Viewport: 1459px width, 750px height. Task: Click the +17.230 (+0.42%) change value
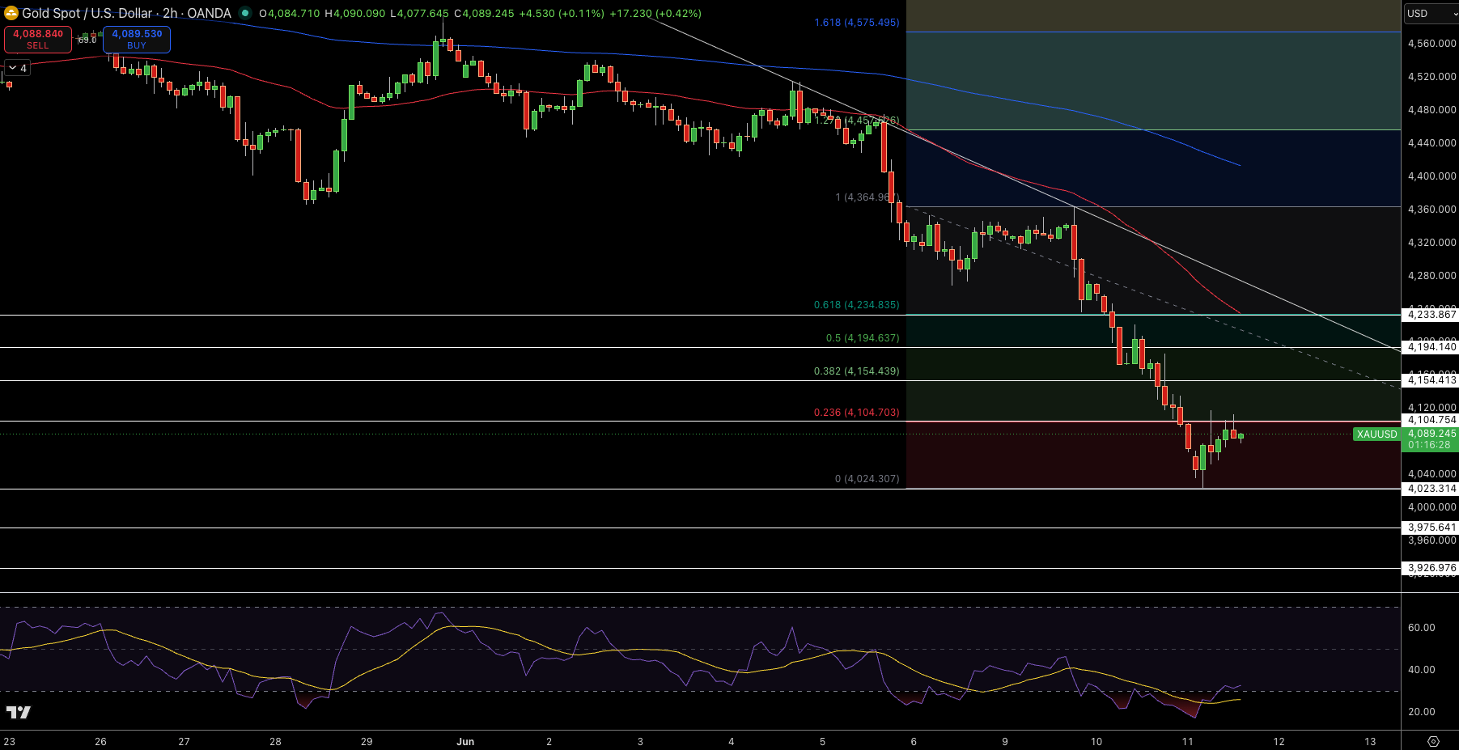[655, 14]
